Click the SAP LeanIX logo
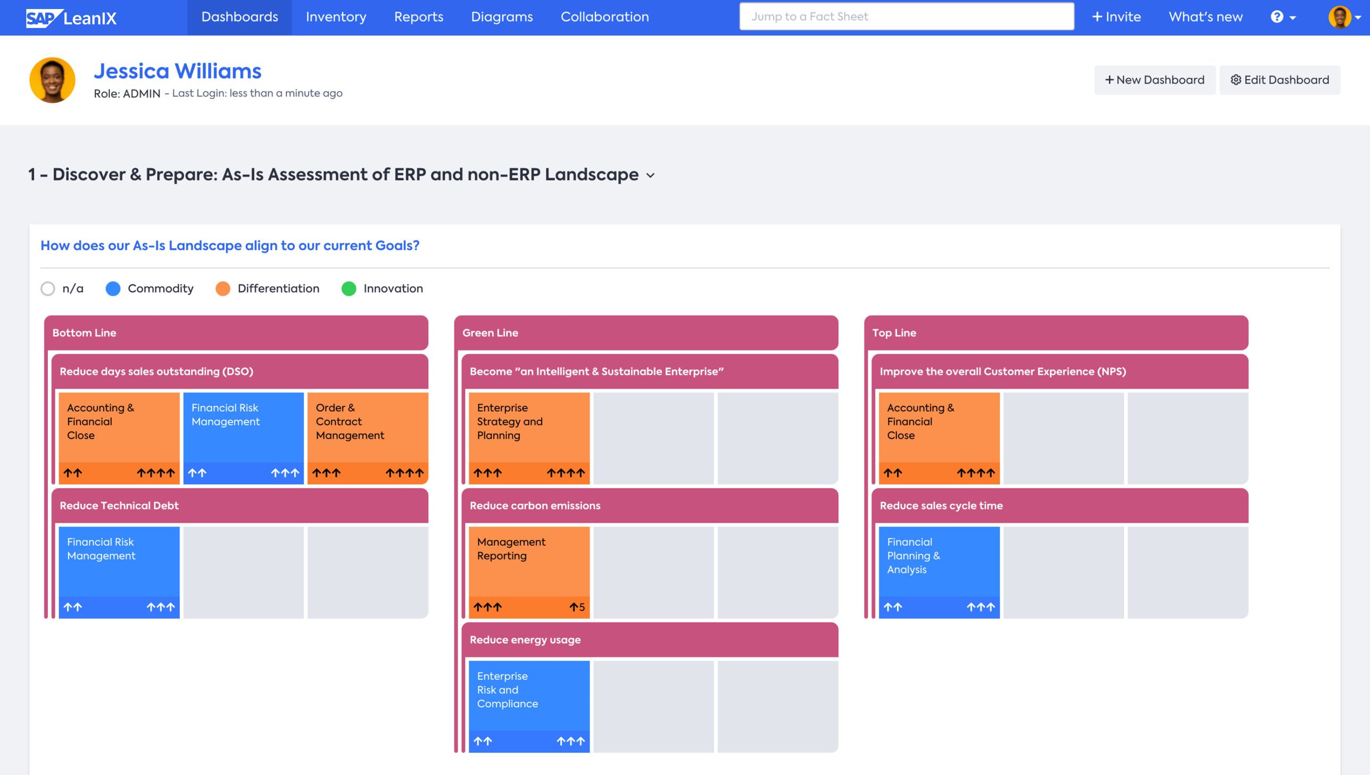Viewport: 1370px width, 775px height. [71, 17]
